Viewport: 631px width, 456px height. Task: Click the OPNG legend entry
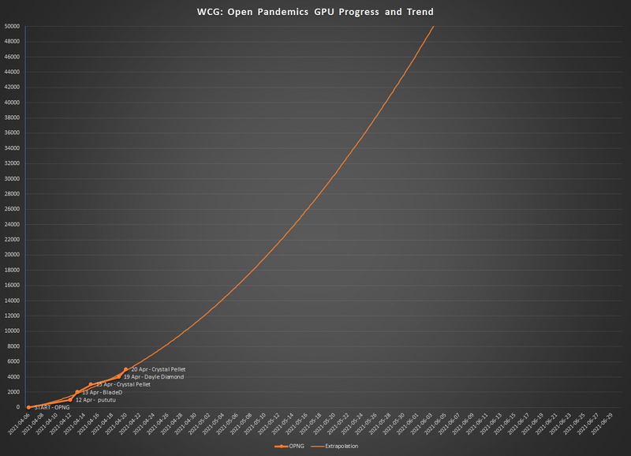coord(289,446)
